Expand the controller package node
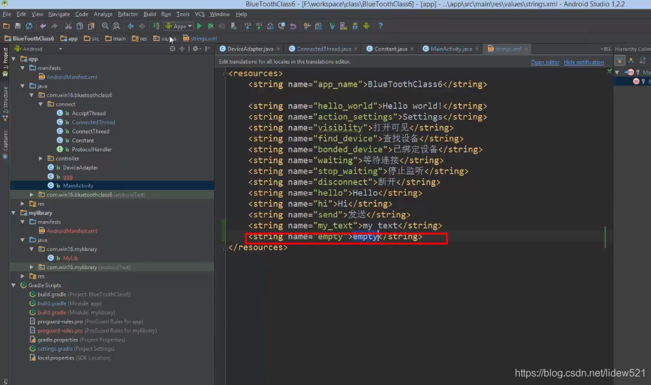This screenshot has height=385, width=651. pyautogui.click(x=40, y=158)
